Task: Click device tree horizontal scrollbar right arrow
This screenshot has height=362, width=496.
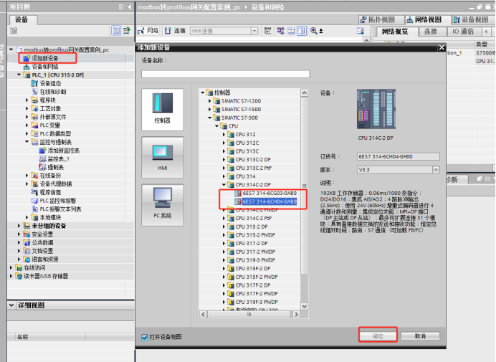Action: tap(297, 314)
